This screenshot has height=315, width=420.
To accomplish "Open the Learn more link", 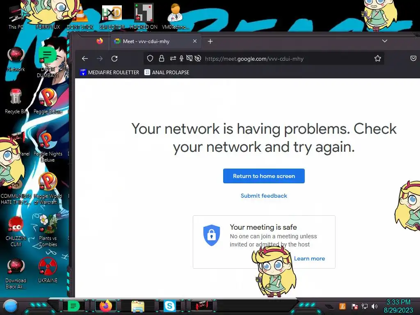I will (309, 258).
